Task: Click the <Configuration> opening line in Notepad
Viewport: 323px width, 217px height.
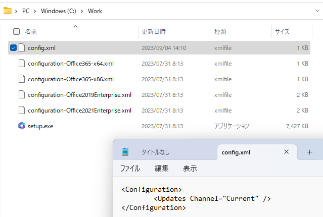Action: tap(152, 189)
